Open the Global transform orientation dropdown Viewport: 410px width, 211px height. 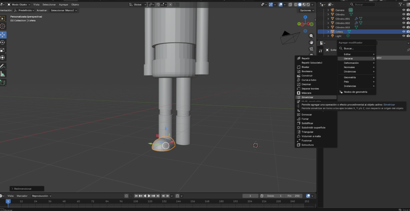[138, 5]
